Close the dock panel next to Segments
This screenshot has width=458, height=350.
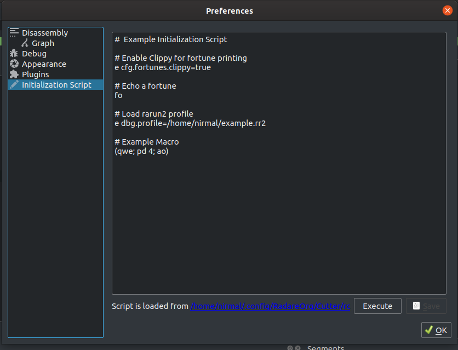click(297, 348)
